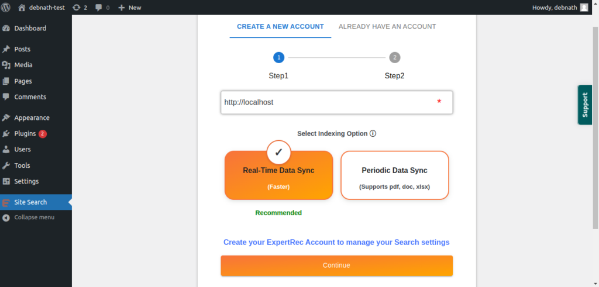Click the Posts pushpin icon

pos(6,49)
